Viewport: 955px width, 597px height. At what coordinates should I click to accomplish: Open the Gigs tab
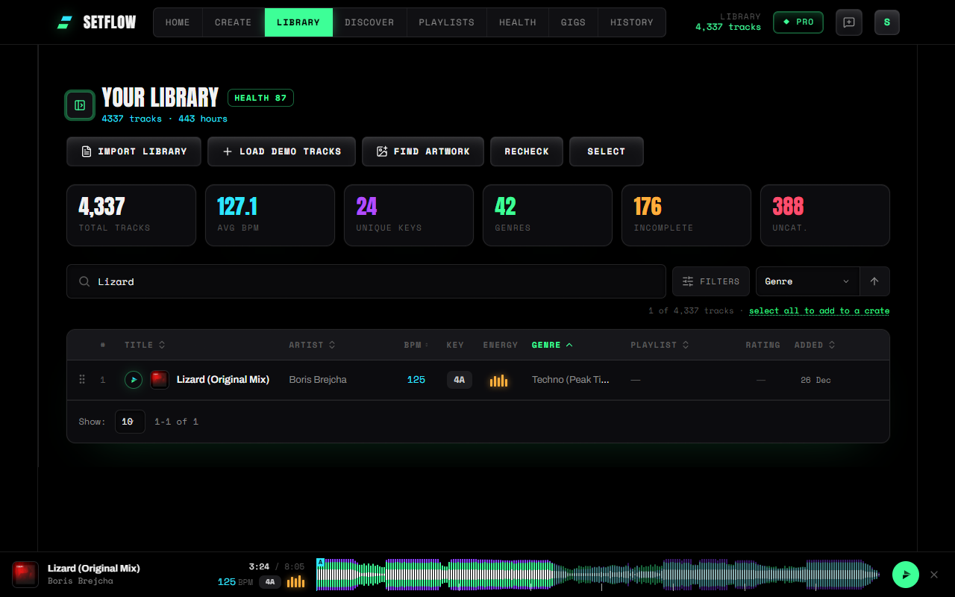point(573,22)
